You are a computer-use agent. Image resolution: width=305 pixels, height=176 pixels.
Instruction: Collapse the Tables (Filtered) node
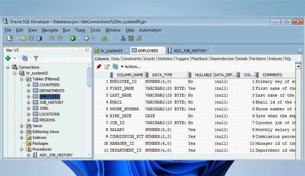click(22, 79)
